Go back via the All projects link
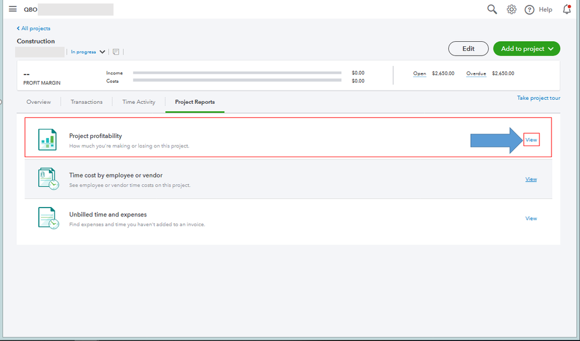Screen dimensions: 580x341 33,28
